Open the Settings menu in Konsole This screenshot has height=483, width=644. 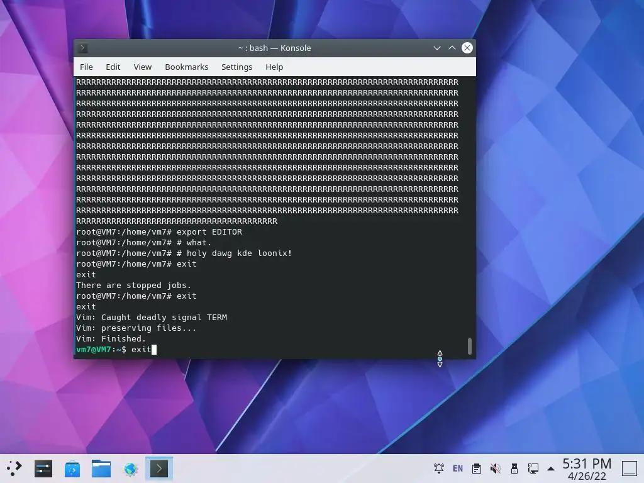(236, 67)
